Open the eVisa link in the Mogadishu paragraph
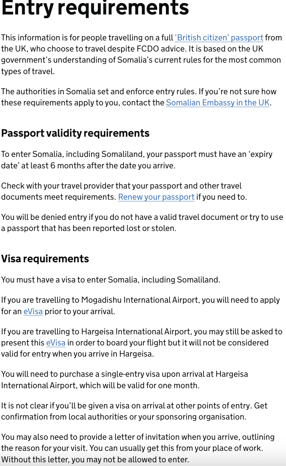This screenshot has width=286, height=466. pos(33,311)
